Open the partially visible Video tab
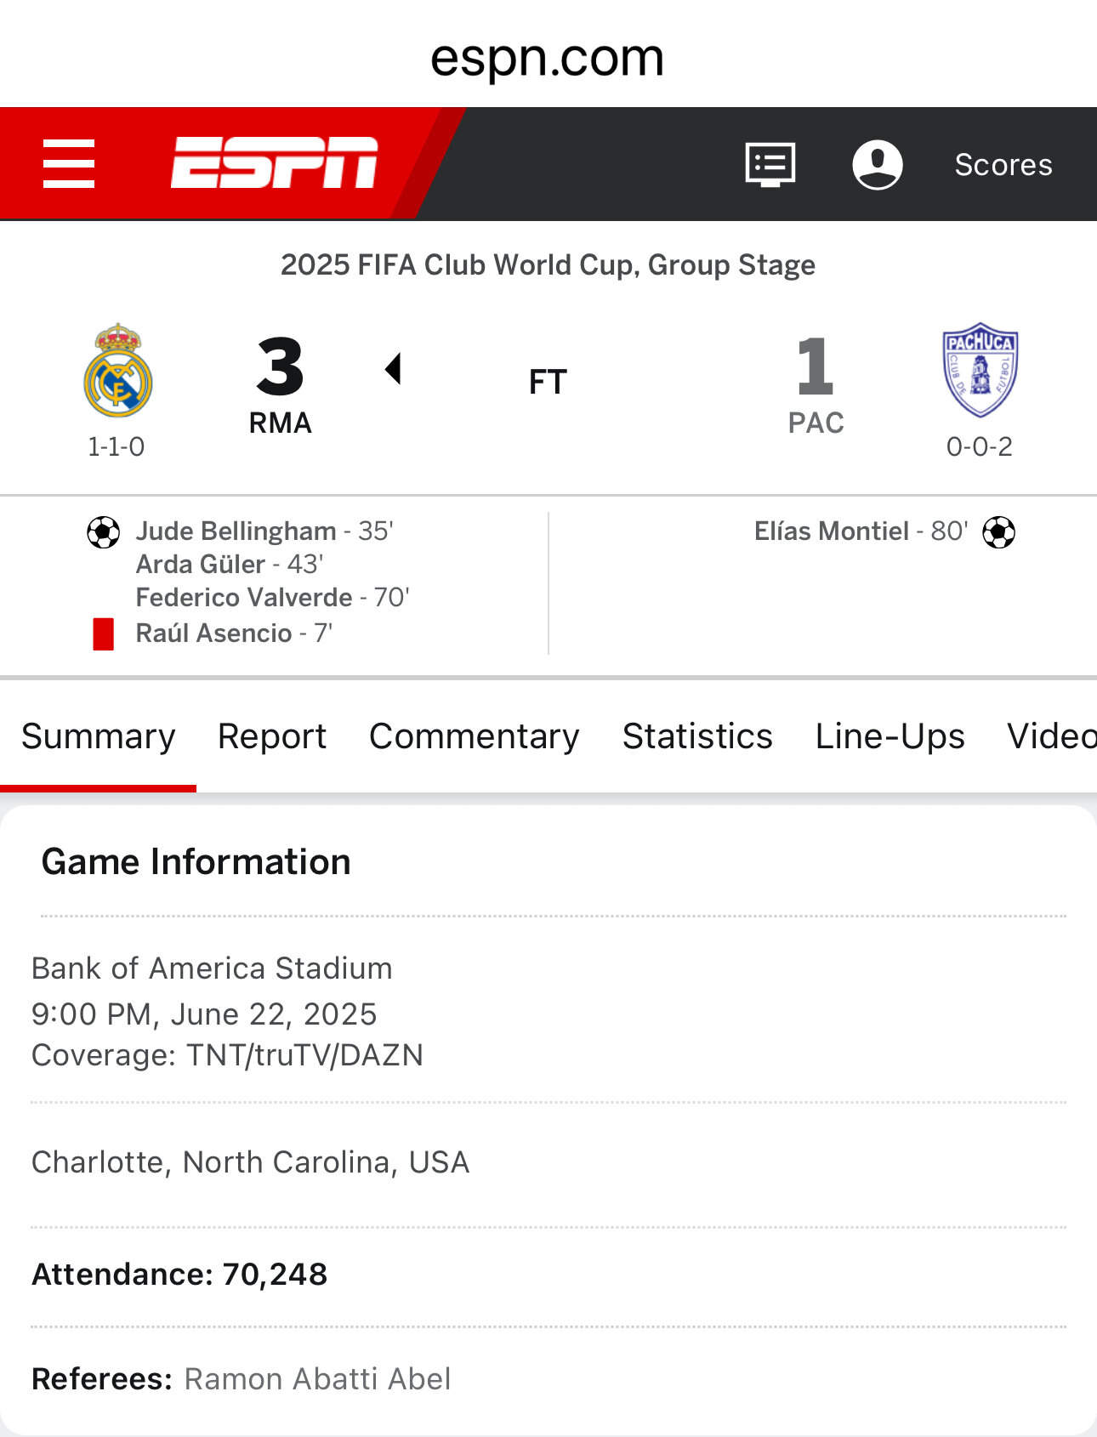 click(1052, 736)
